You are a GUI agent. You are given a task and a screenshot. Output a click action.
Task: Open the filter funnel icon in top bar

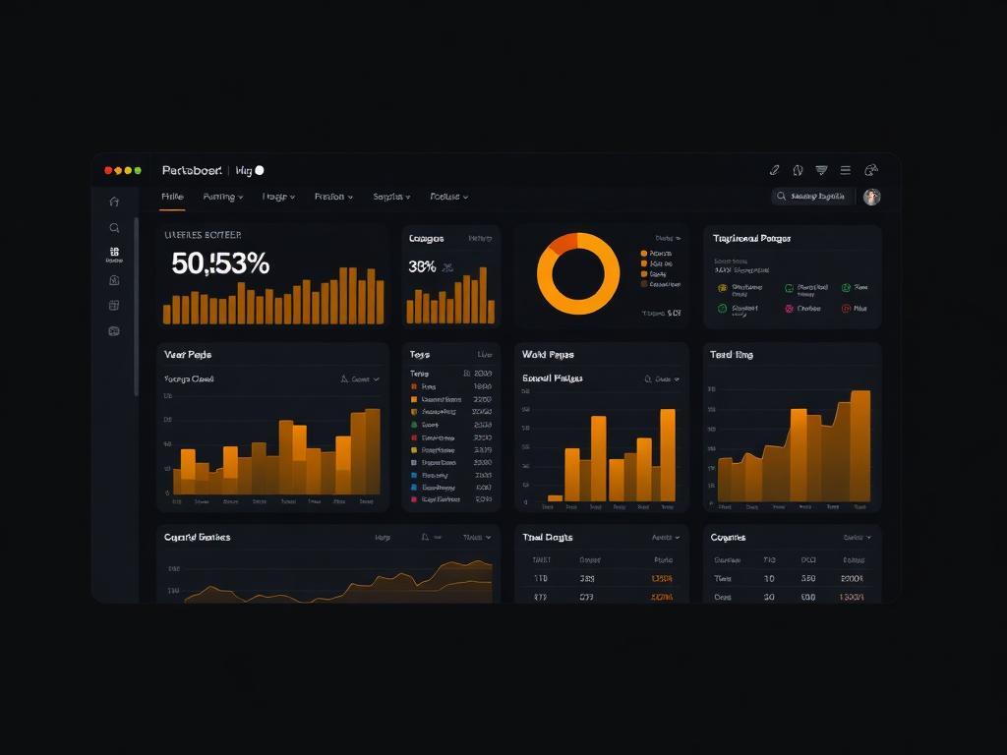coord(821,170)
